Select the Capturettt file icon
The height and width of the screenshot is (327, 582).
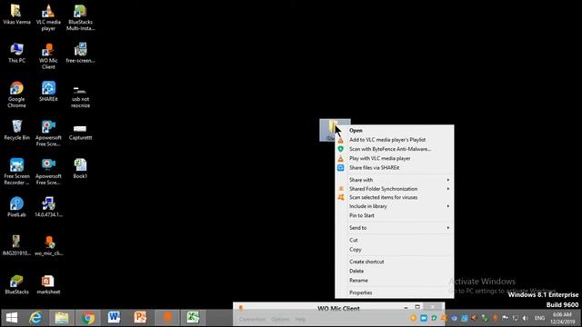coord(80,133)
